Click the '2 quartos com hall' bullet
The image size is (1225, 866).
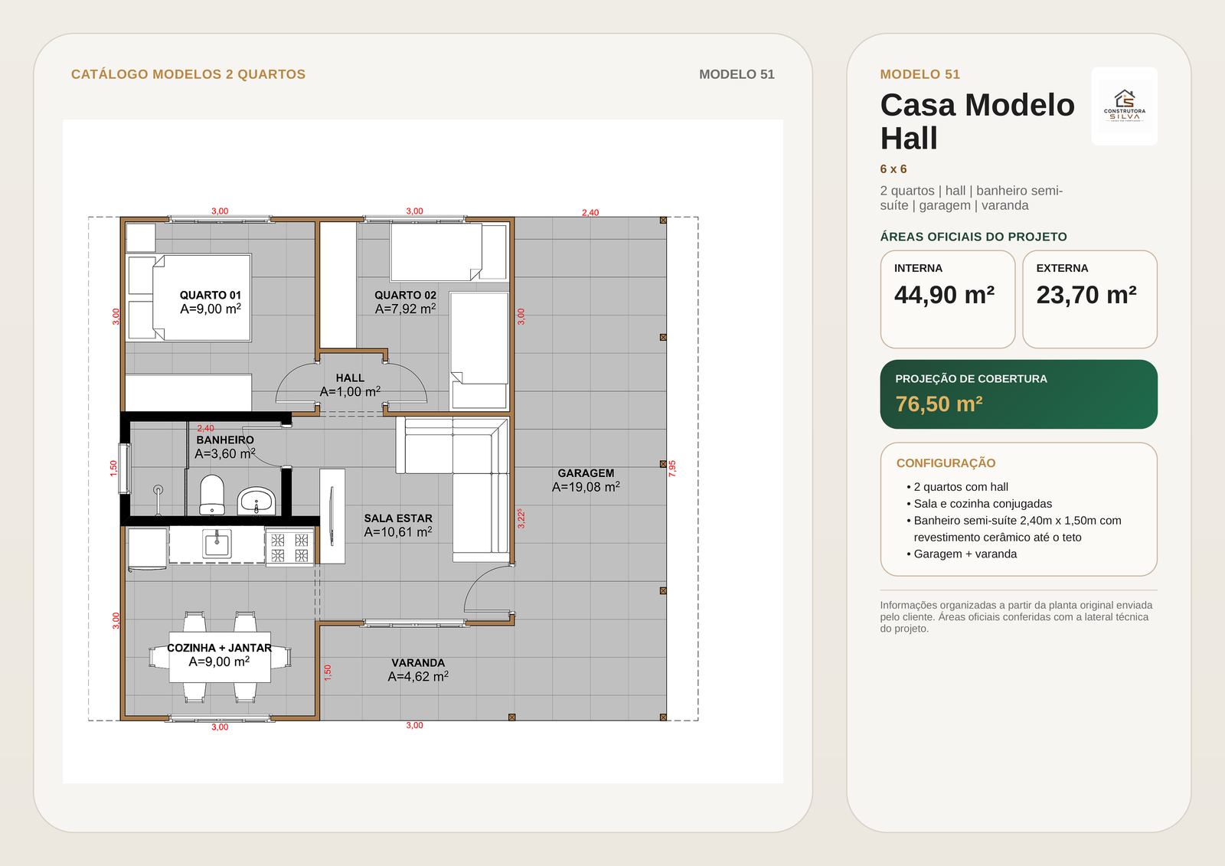(x=957, y=487)
